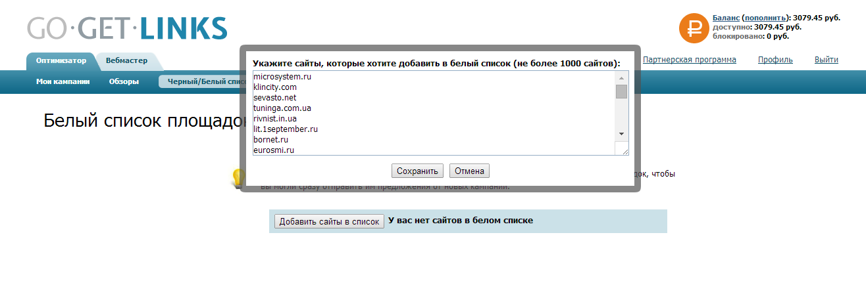Open Мои кампании menu item
The height and width of the screenshot is (281, 866).
click(x=63, y=82)
